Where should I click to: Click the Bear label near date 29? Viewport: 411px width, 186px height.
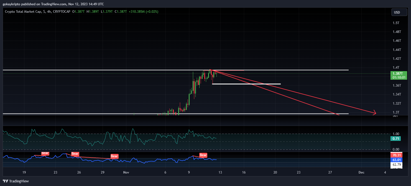coord(114,156)
